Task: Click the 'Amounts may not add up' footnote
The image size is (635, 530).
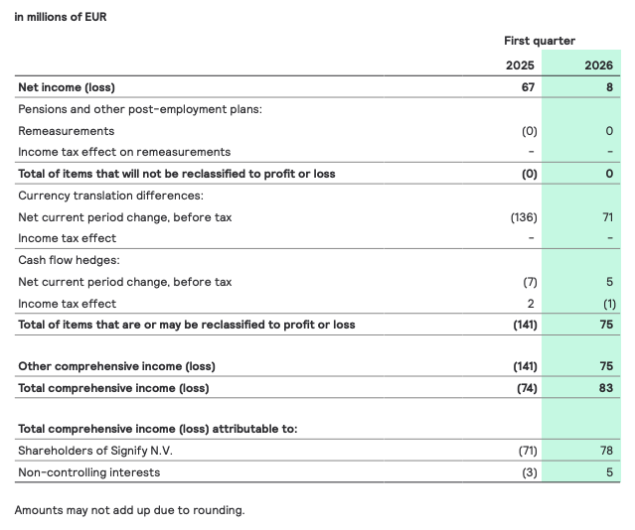Action: 129,510
